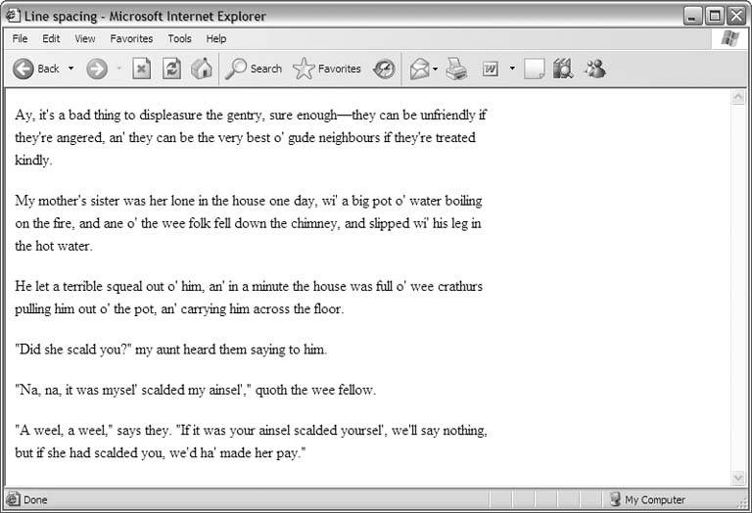Print the page using the printer icon
Image resolution: width=752 pixels, height=513 pixels.
(x=456, y=69)
